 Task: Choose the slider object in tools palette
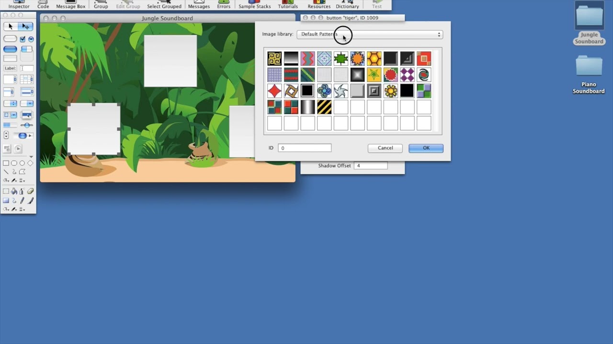[27, 125]
